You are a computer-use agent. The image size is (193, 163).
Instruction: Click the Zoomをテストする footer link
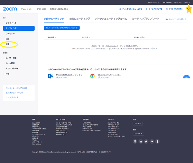114,123
